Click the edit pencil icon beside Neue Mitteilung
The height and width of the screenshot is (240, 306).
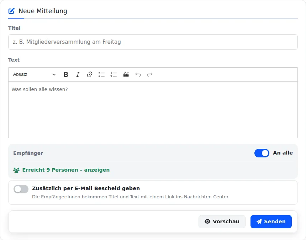11,11
